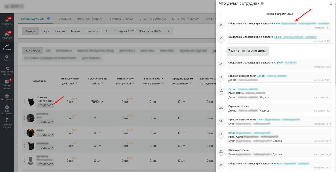Sort by Выполненных действий column filter
Image resolution: width=336 pixels, height=172 pixels.
(76, 83)
